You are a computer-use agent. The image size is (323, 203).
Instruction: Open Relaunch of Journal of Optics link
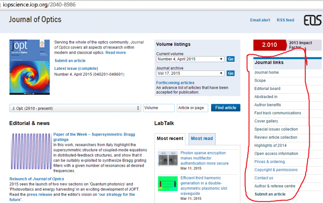click(37, 179)
